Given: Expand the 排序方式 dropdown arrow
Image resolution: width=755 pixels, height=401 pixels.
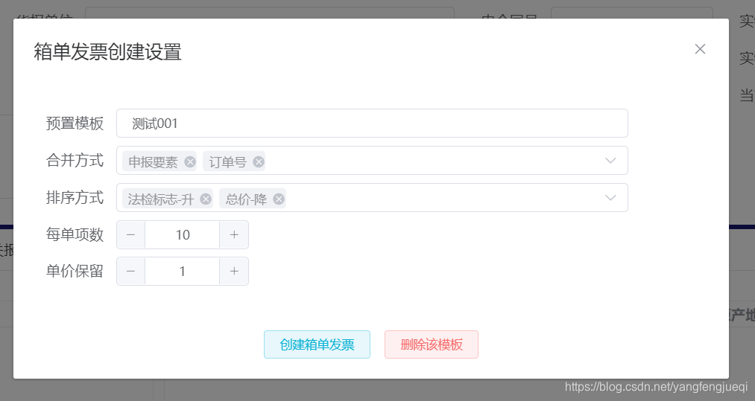Looking at the screenshot, I should point(610,198).
